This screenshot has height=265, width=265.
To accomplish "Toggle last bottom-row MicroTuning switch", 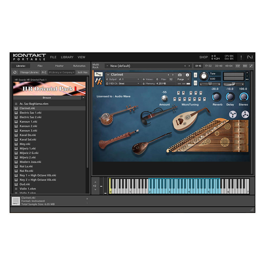I will (204, 99).
